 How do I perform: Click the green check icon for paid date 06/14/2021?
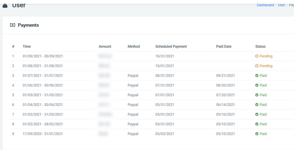pos(257,105)
